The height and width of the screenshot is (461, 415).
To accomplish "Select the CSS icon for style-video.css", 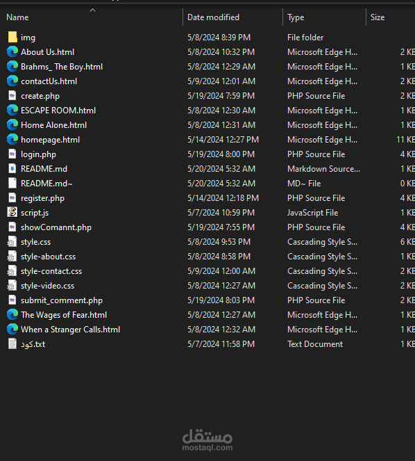I will [x=12, y=286].
